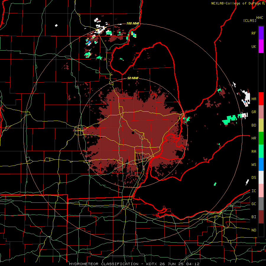Image resolution: width=266 pixels, height=266 pixels.
Task: Click the IC pink legend swatch
Action: (x=261, y=191)
